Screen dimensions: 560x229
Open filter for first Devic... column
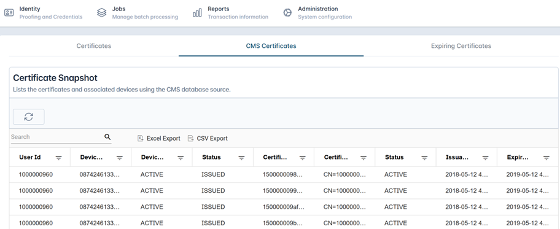(120, 158)
